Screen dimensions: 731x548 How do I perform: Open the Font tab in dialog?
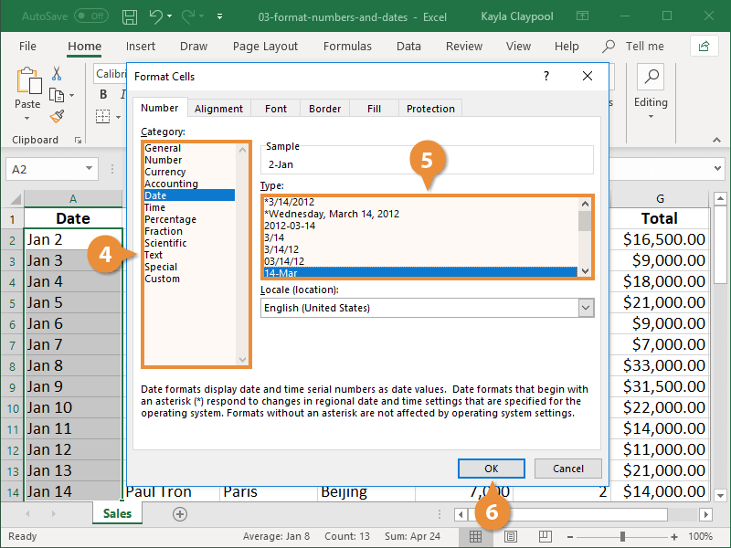click(x=276, y=109)
